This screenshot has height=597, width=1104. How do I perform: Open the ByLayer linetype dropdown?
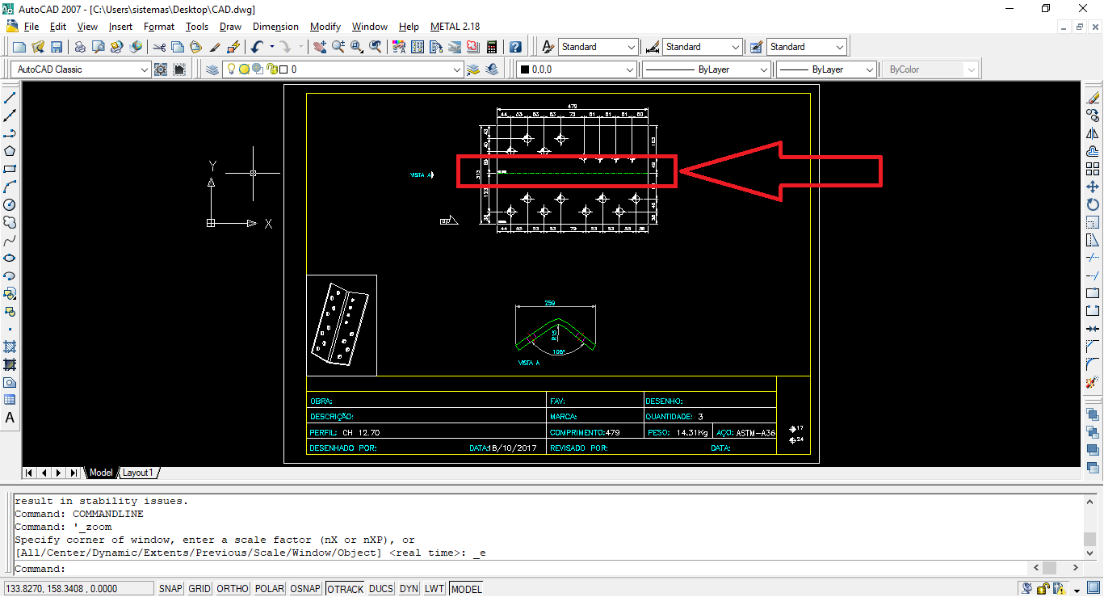pos(763,69)
